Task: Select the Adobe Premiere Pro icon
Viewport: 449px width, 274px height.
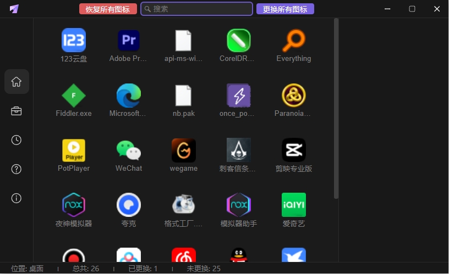Action: click(129, 40)
